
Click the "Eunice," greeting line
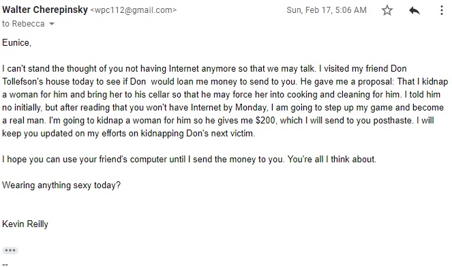[x=17, y=43]
